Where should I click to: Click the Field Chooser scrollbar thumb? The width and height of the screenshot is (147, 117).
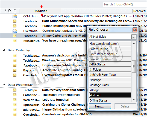coord(134,67)
